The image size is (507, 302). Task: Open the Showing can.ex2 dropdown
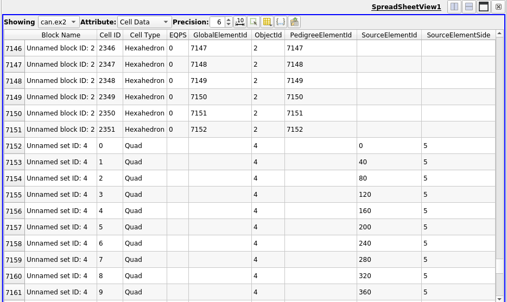click(x=59, y=22)
